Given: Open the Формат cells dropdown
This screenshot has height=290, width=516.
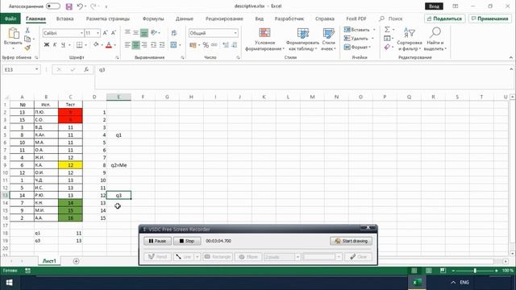Looking at the screenshot, I should (x=357, y=48).
